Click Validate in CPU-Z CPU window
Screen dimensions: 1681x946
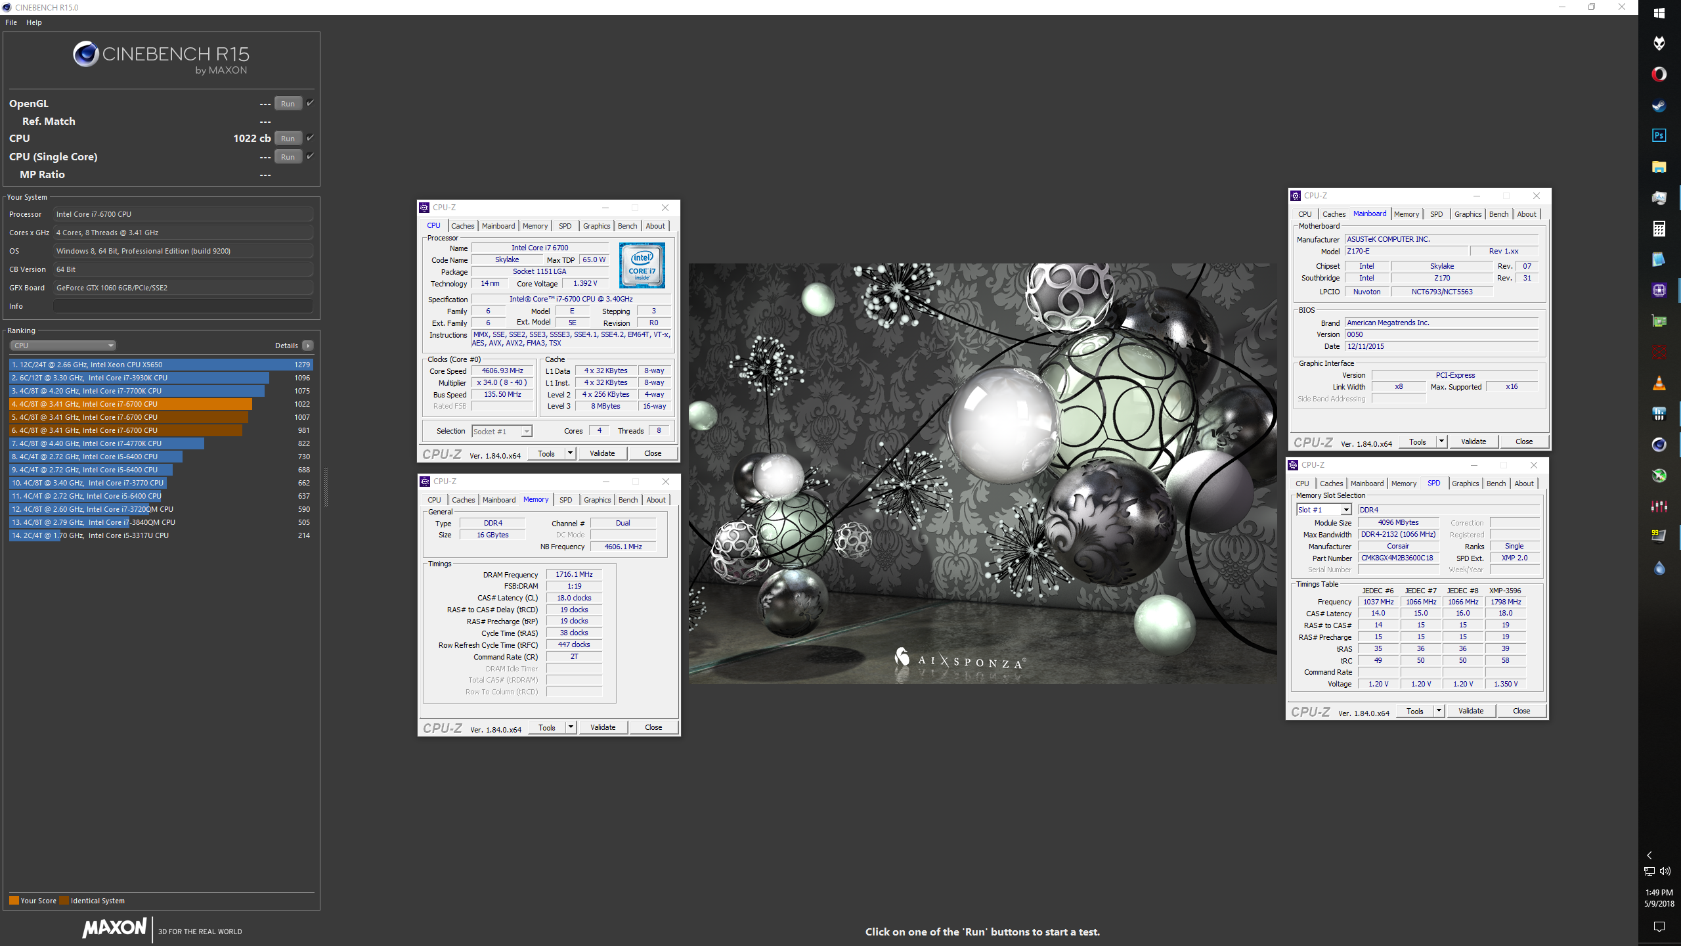coord(602,453)
